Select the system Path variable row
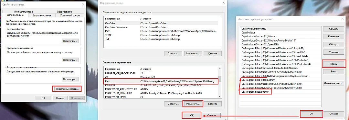The height and width of the screenshot is (120, 349). pyautogui.click(x=161, y=81)
